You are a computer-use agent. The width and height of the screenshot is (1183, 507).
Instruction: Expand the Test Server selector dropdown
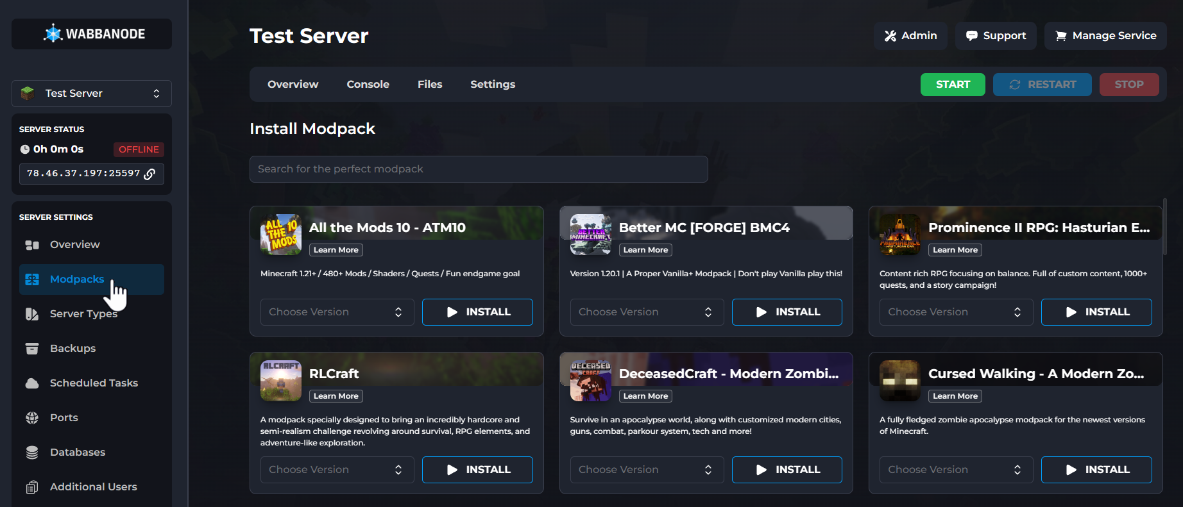click(x=92, y=94)
